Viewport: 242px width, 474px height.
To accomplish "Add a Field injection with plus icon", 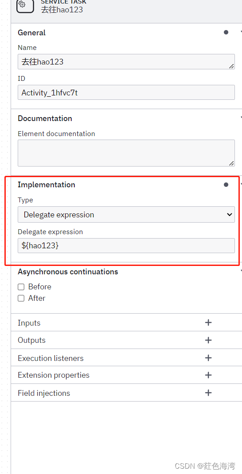I will click(208, 393).
